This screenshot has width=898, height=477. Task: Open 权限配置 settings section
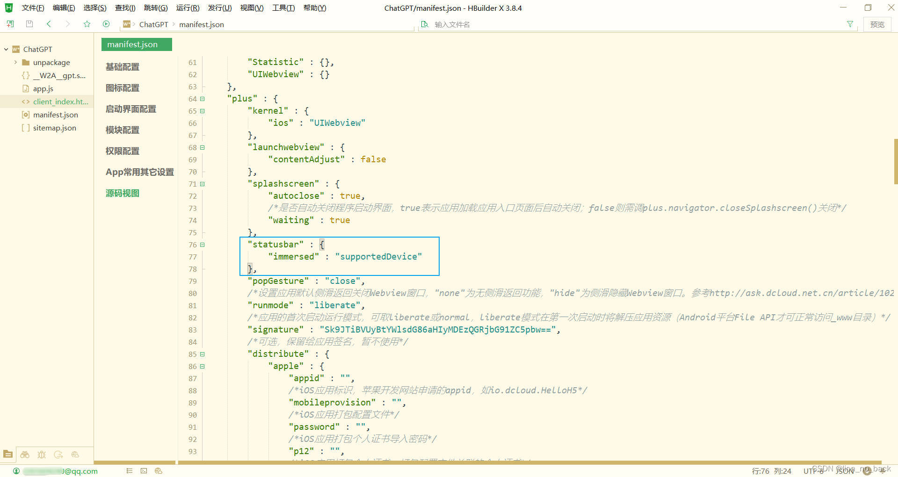click(x=123, y=151)
